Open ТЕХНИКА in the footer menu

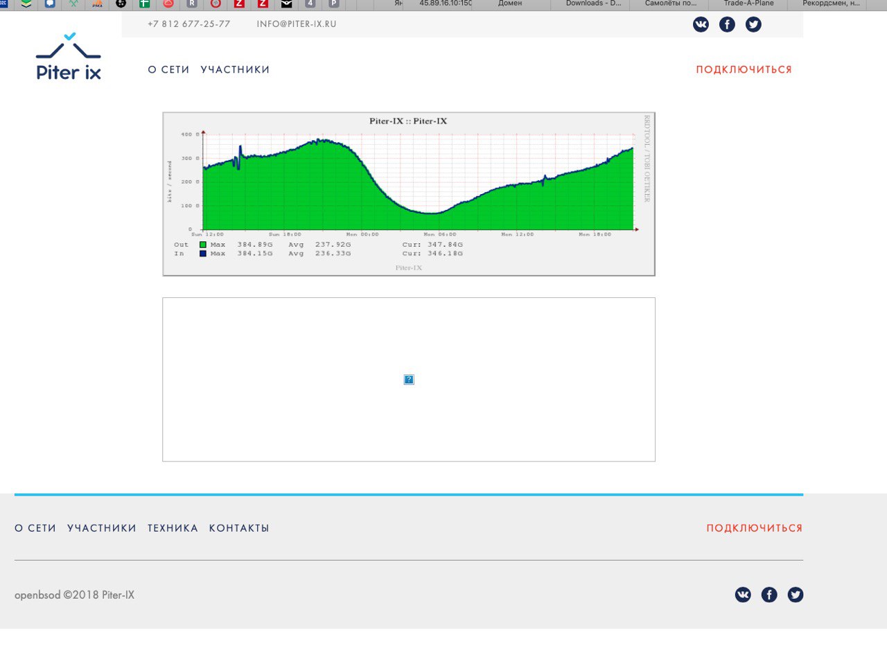click(173, 528)
